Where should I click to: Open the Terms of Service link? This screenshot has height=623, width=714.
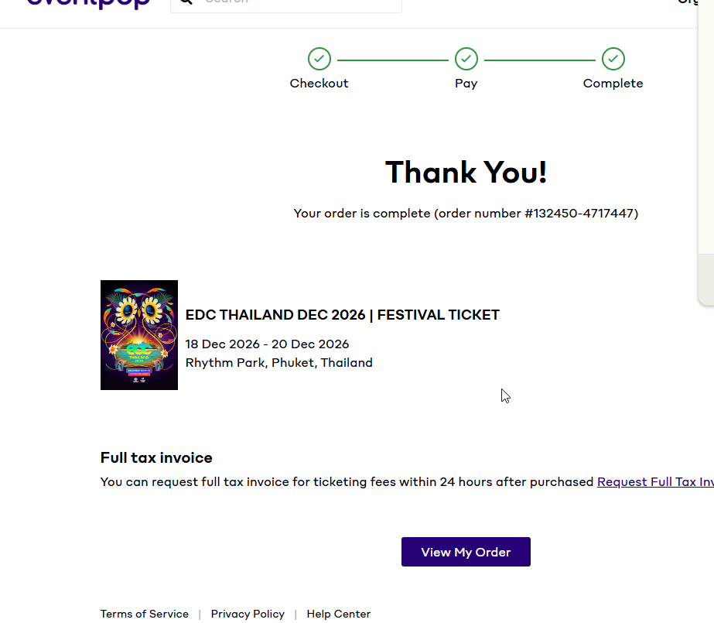145,614
